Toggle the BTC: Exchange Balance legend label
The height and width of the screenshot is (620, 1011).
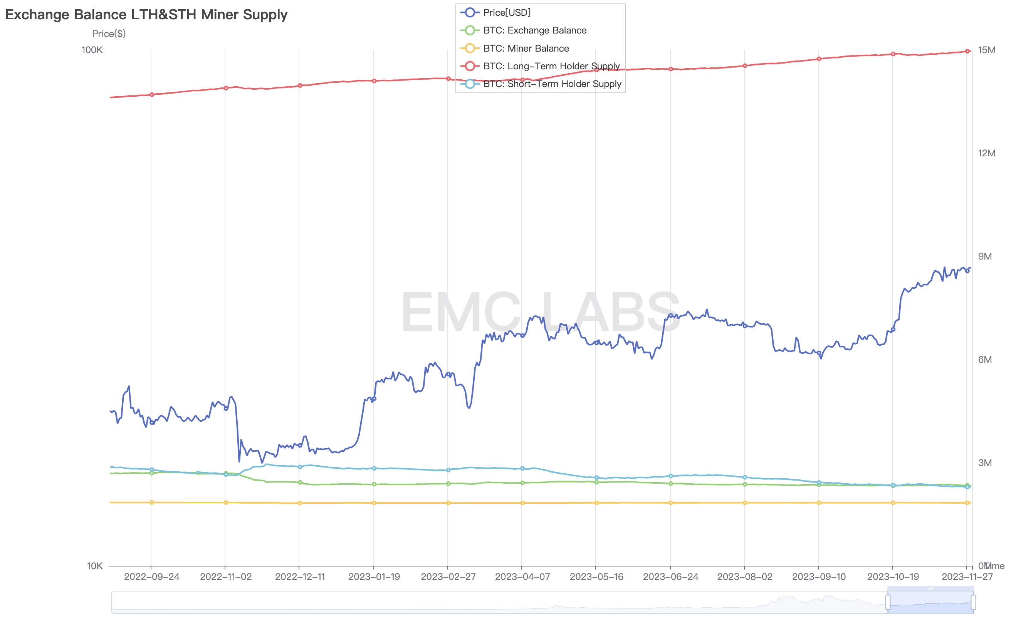coord(535,30)
